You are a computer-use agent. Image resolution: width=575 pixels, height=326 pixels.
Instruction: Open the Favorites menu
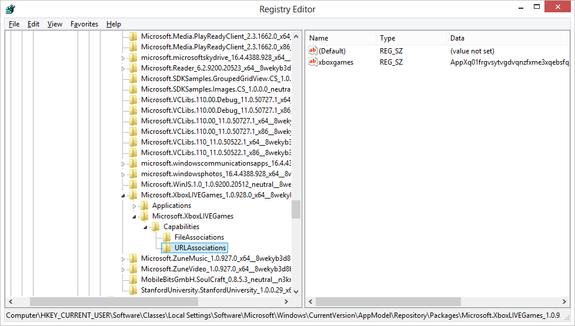[x=84, y=24]
